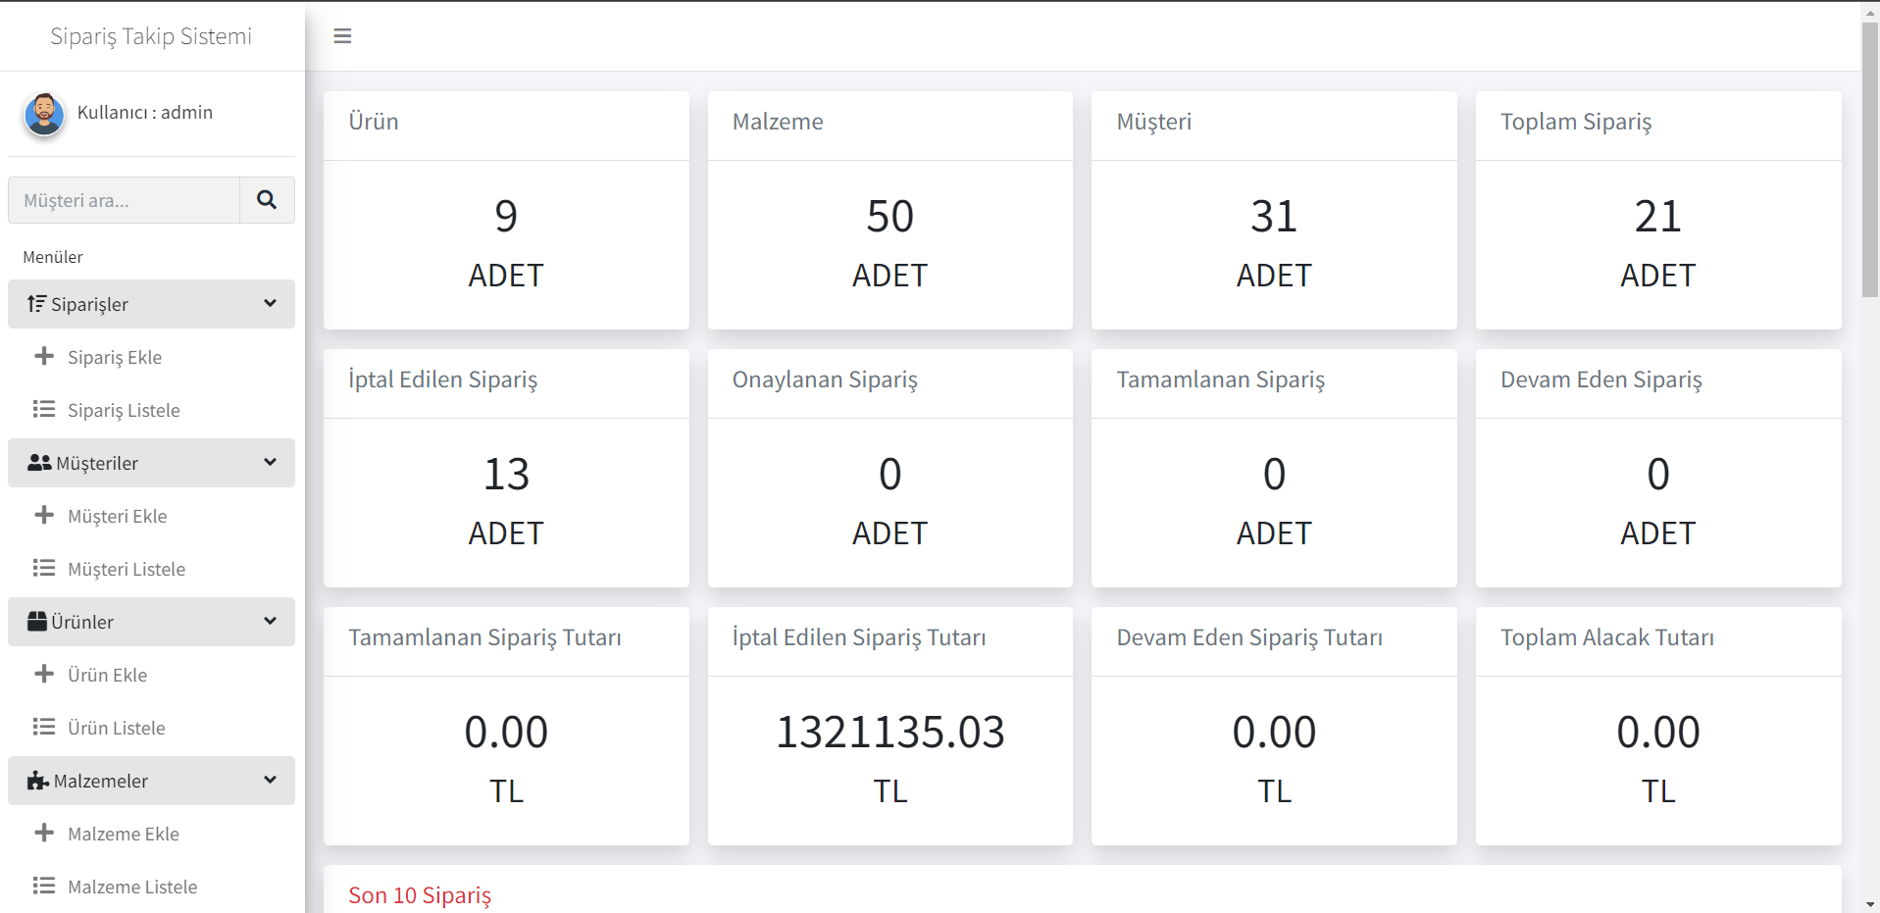Click the search magnifier icon button

point(267,200)
